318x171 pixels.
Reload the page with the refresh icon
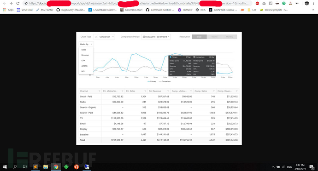pos(18,3)
